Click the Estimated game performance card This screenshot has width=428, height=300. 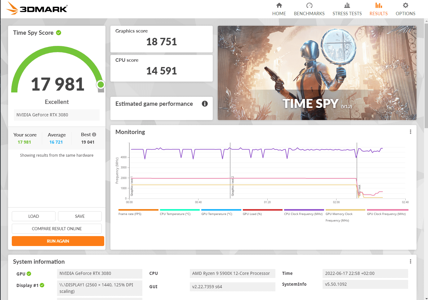[x=162, y=108]
